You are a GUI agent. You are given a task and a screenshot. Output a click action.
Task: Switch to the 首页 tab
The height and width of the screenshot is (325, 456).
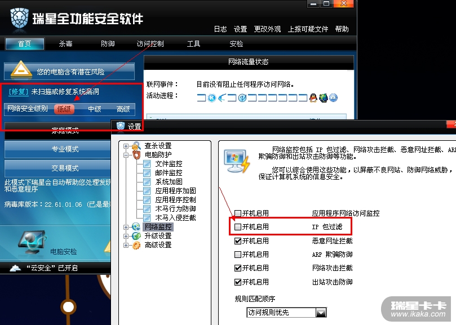coord(25,44)
